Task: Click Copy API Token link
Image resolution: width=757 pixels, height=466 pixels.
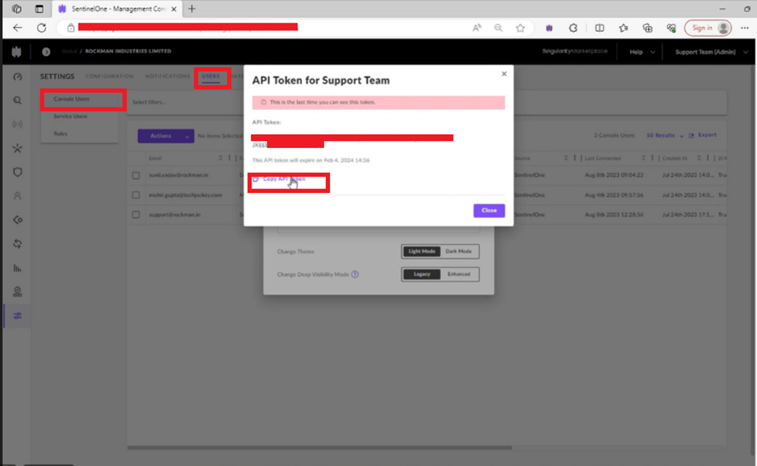Action: 280,179
